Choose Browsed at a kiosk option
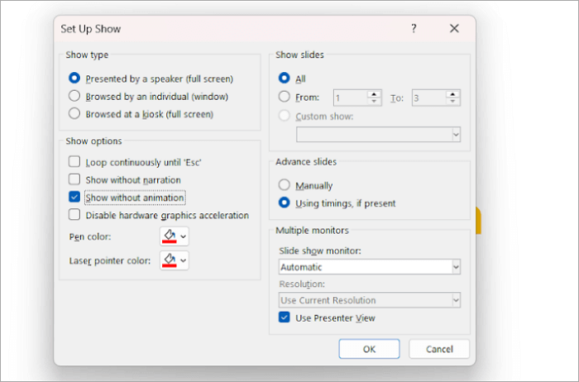 click(75, 113)
